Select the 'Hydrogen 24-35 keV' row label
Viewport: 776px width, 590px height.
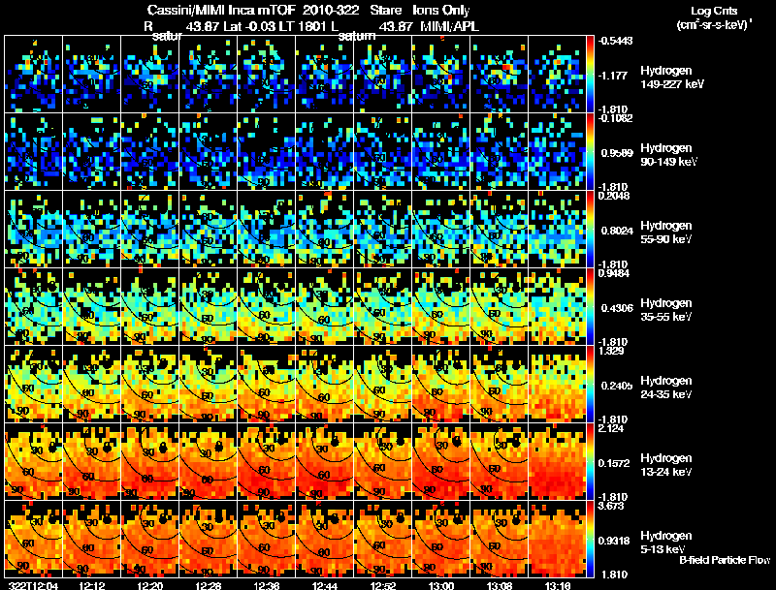(666, 388)
